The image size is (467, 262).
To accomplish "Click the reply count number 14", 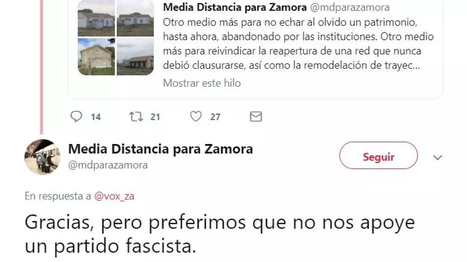I will [x=96, y=117].
